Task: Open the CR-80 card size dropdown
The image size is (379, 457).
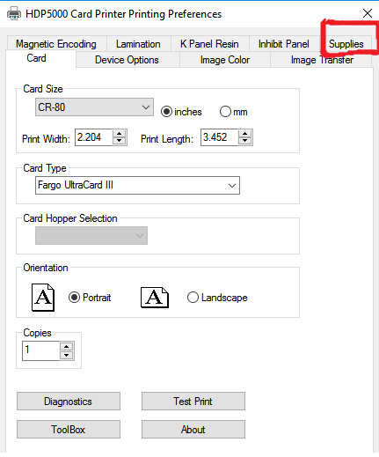Action: (x=94, y=107)
